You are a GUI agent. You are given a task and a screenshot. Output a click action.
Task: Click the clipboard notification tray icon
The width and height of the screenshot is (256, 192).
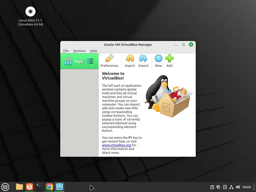pos(212,187)
